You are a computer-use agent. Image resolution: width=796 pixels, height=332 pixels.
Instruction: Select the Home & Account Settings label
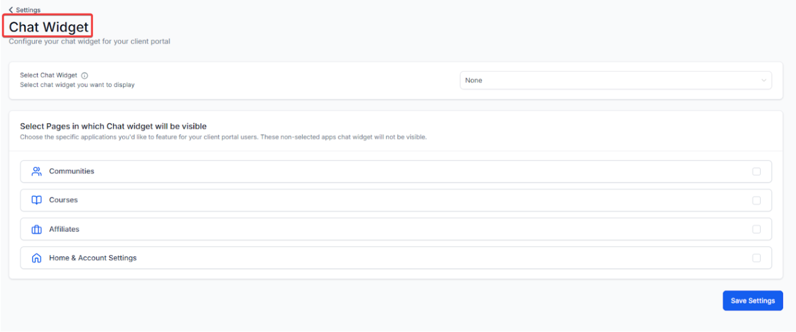coord(93,258)
